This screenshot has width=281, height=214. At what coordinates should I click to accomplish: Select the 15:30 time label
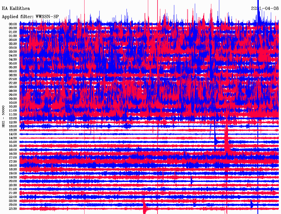tap(13, 146)
